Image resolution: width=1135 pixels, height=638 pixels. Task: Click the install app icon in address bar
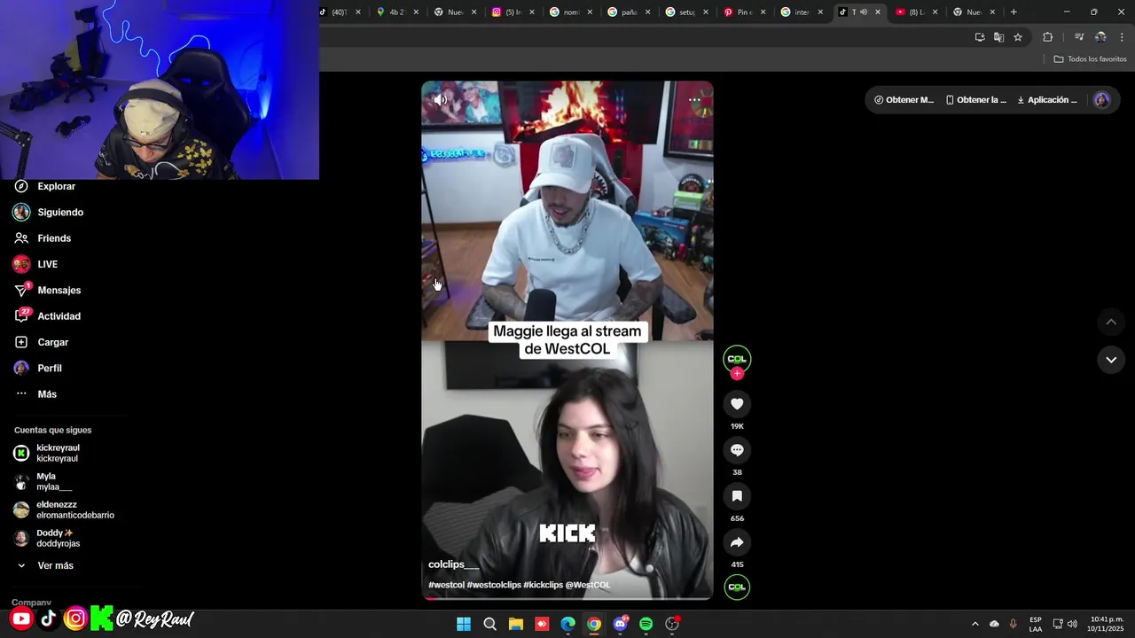pyautogui.click(x=980, y=37)
